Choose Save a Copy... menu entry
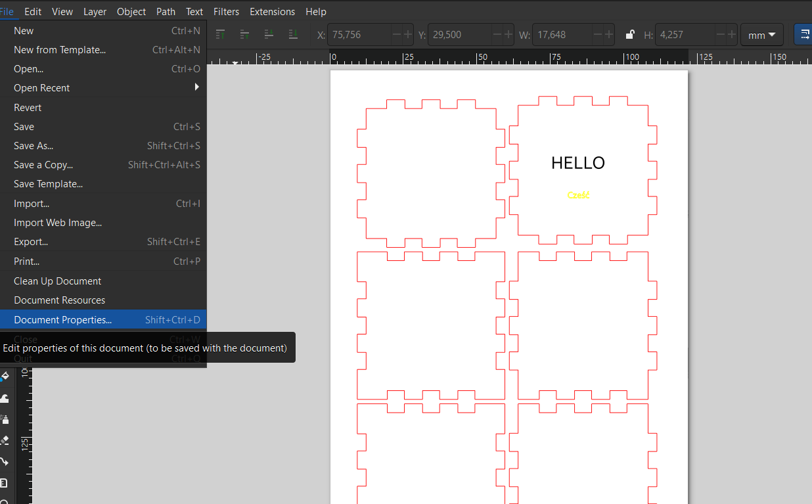Image resolution: width=812 pixels, height=504 pixels. point(103,164)
